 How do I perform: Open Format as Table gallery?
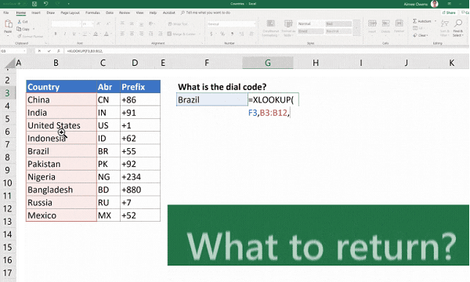click(x=288, y=28)
